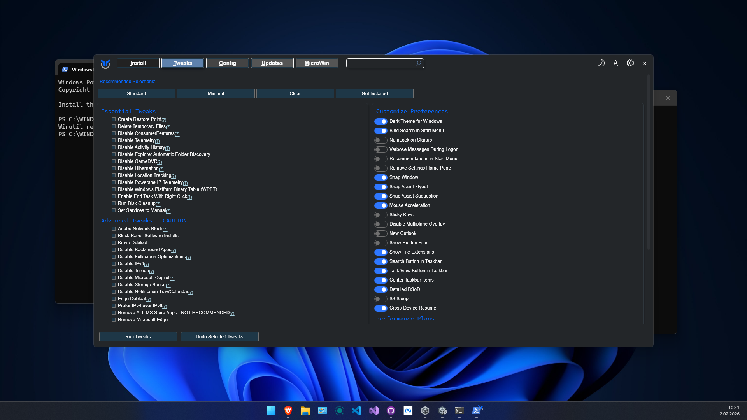Enable Verbose Messages During Logon
This screenshot has width=747, height=420.
point(381,150)
